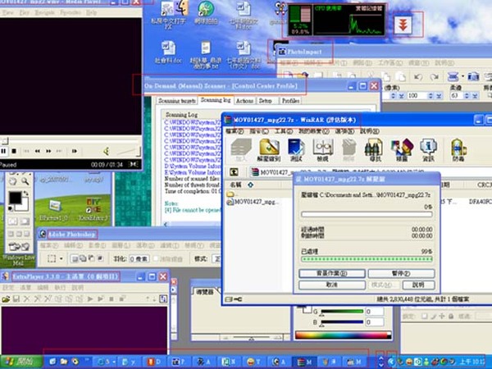Select Photoshop Zoom magnifier tool
Screen dimensions: 492x369
[25, 181]
